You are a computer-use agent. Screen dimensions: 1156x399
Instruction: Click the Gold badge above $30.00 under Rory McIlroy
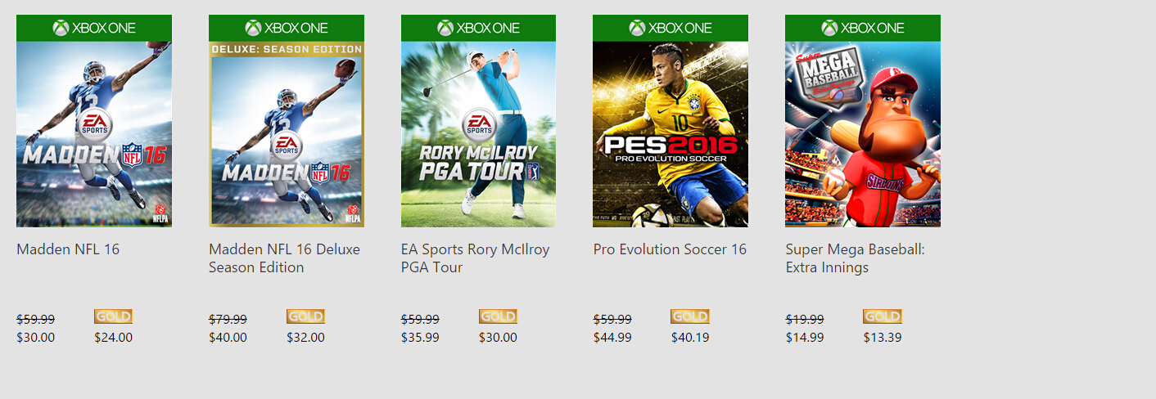coord(498,316)
